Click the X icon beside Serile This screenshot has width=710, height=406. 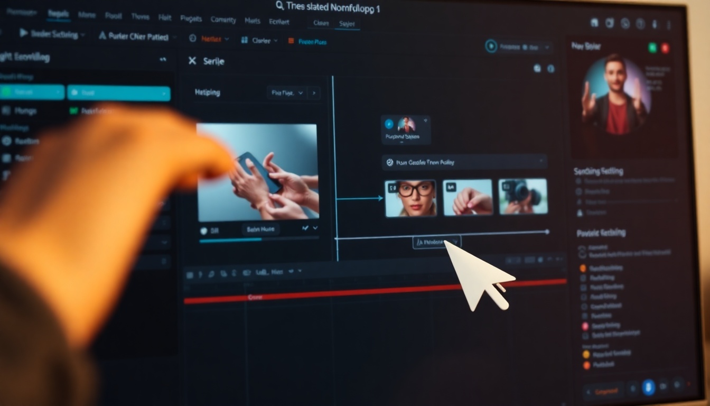pyautogui.click(x=192, y=61)
